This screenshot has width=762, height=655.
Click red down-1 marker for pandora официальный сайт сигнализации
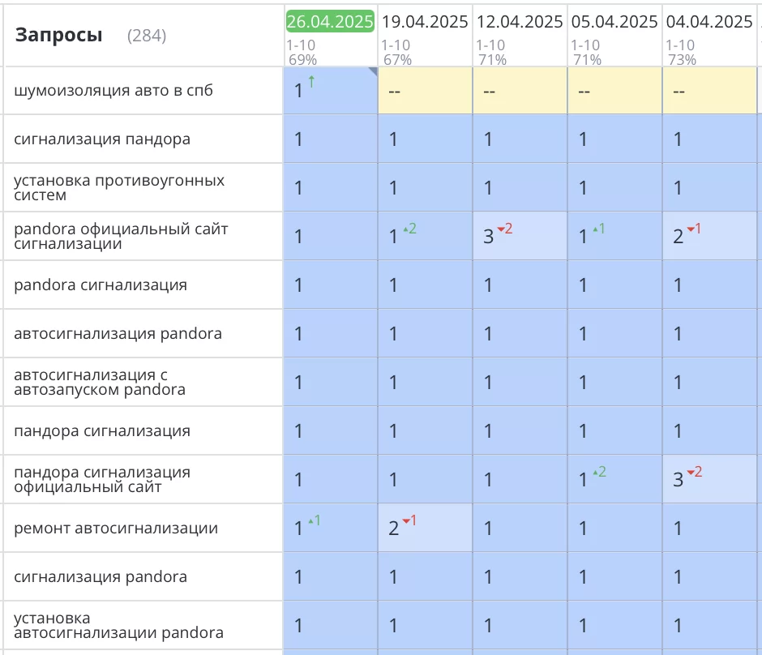[x=693, y=229]
